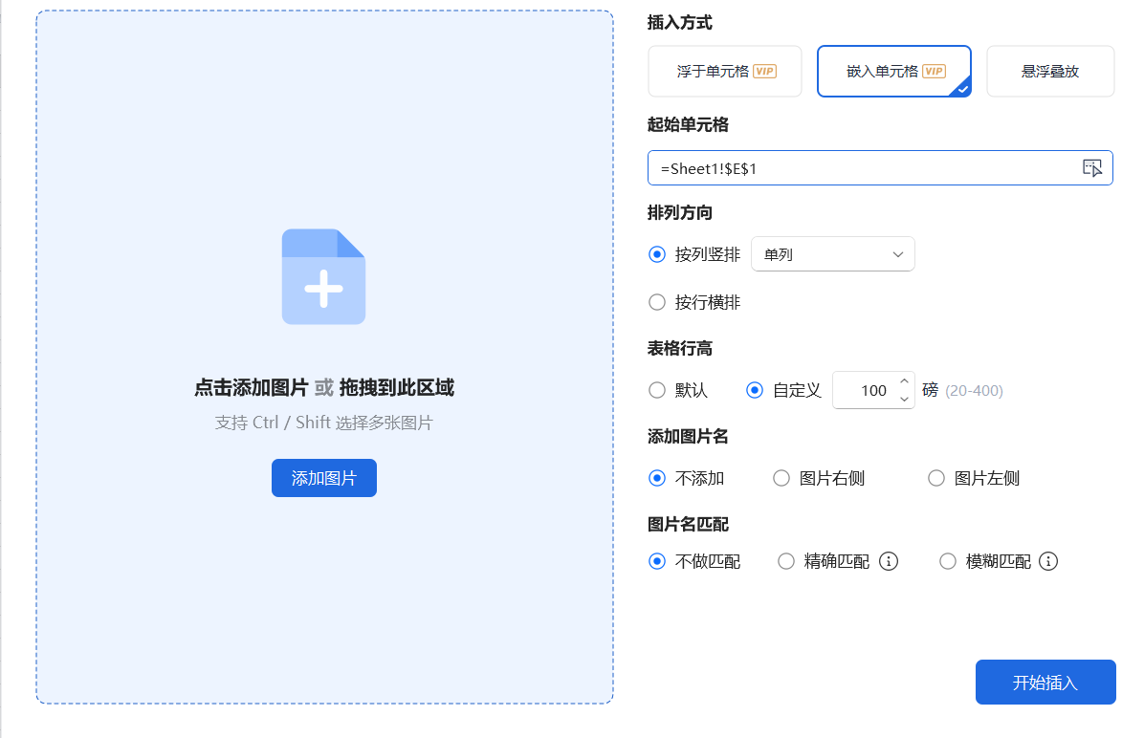Open the 单列 column dropdown
Image resolution: width=1144 pixels, height=738 pixels.
pyautogui.click(x=832, y=254)
